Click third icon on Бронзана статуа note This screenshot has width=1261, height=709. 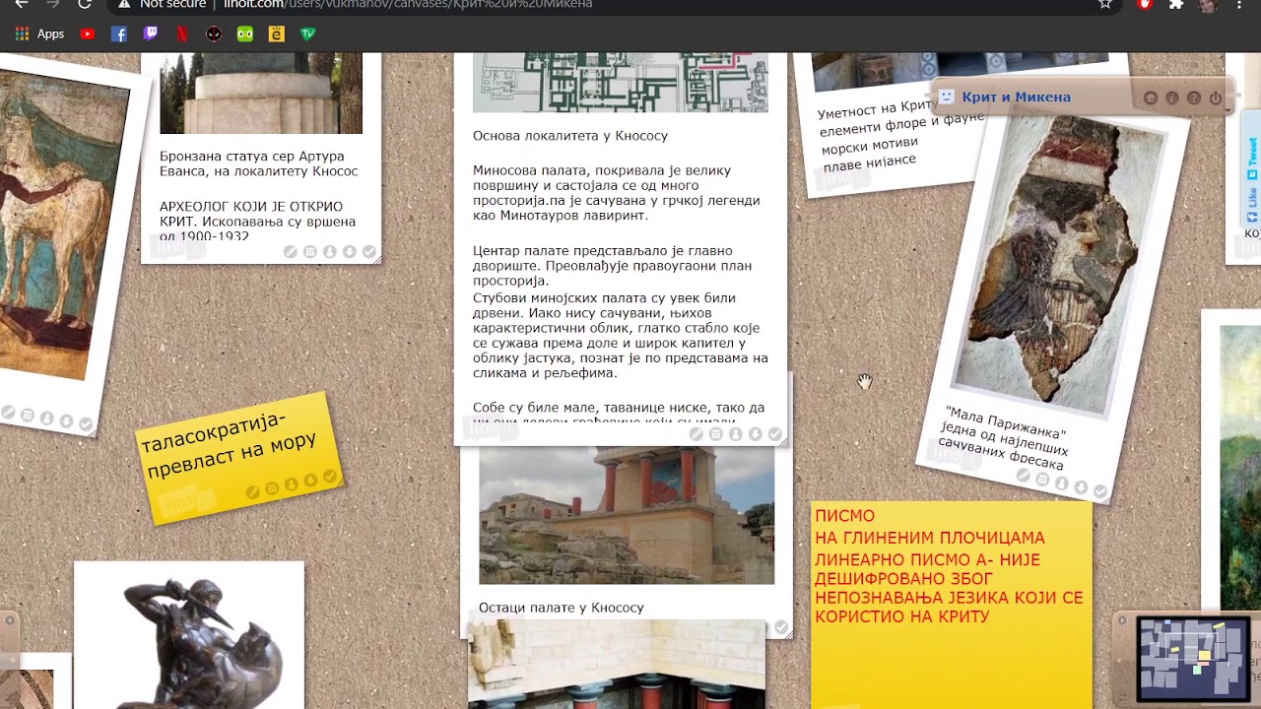coord(330,252)
